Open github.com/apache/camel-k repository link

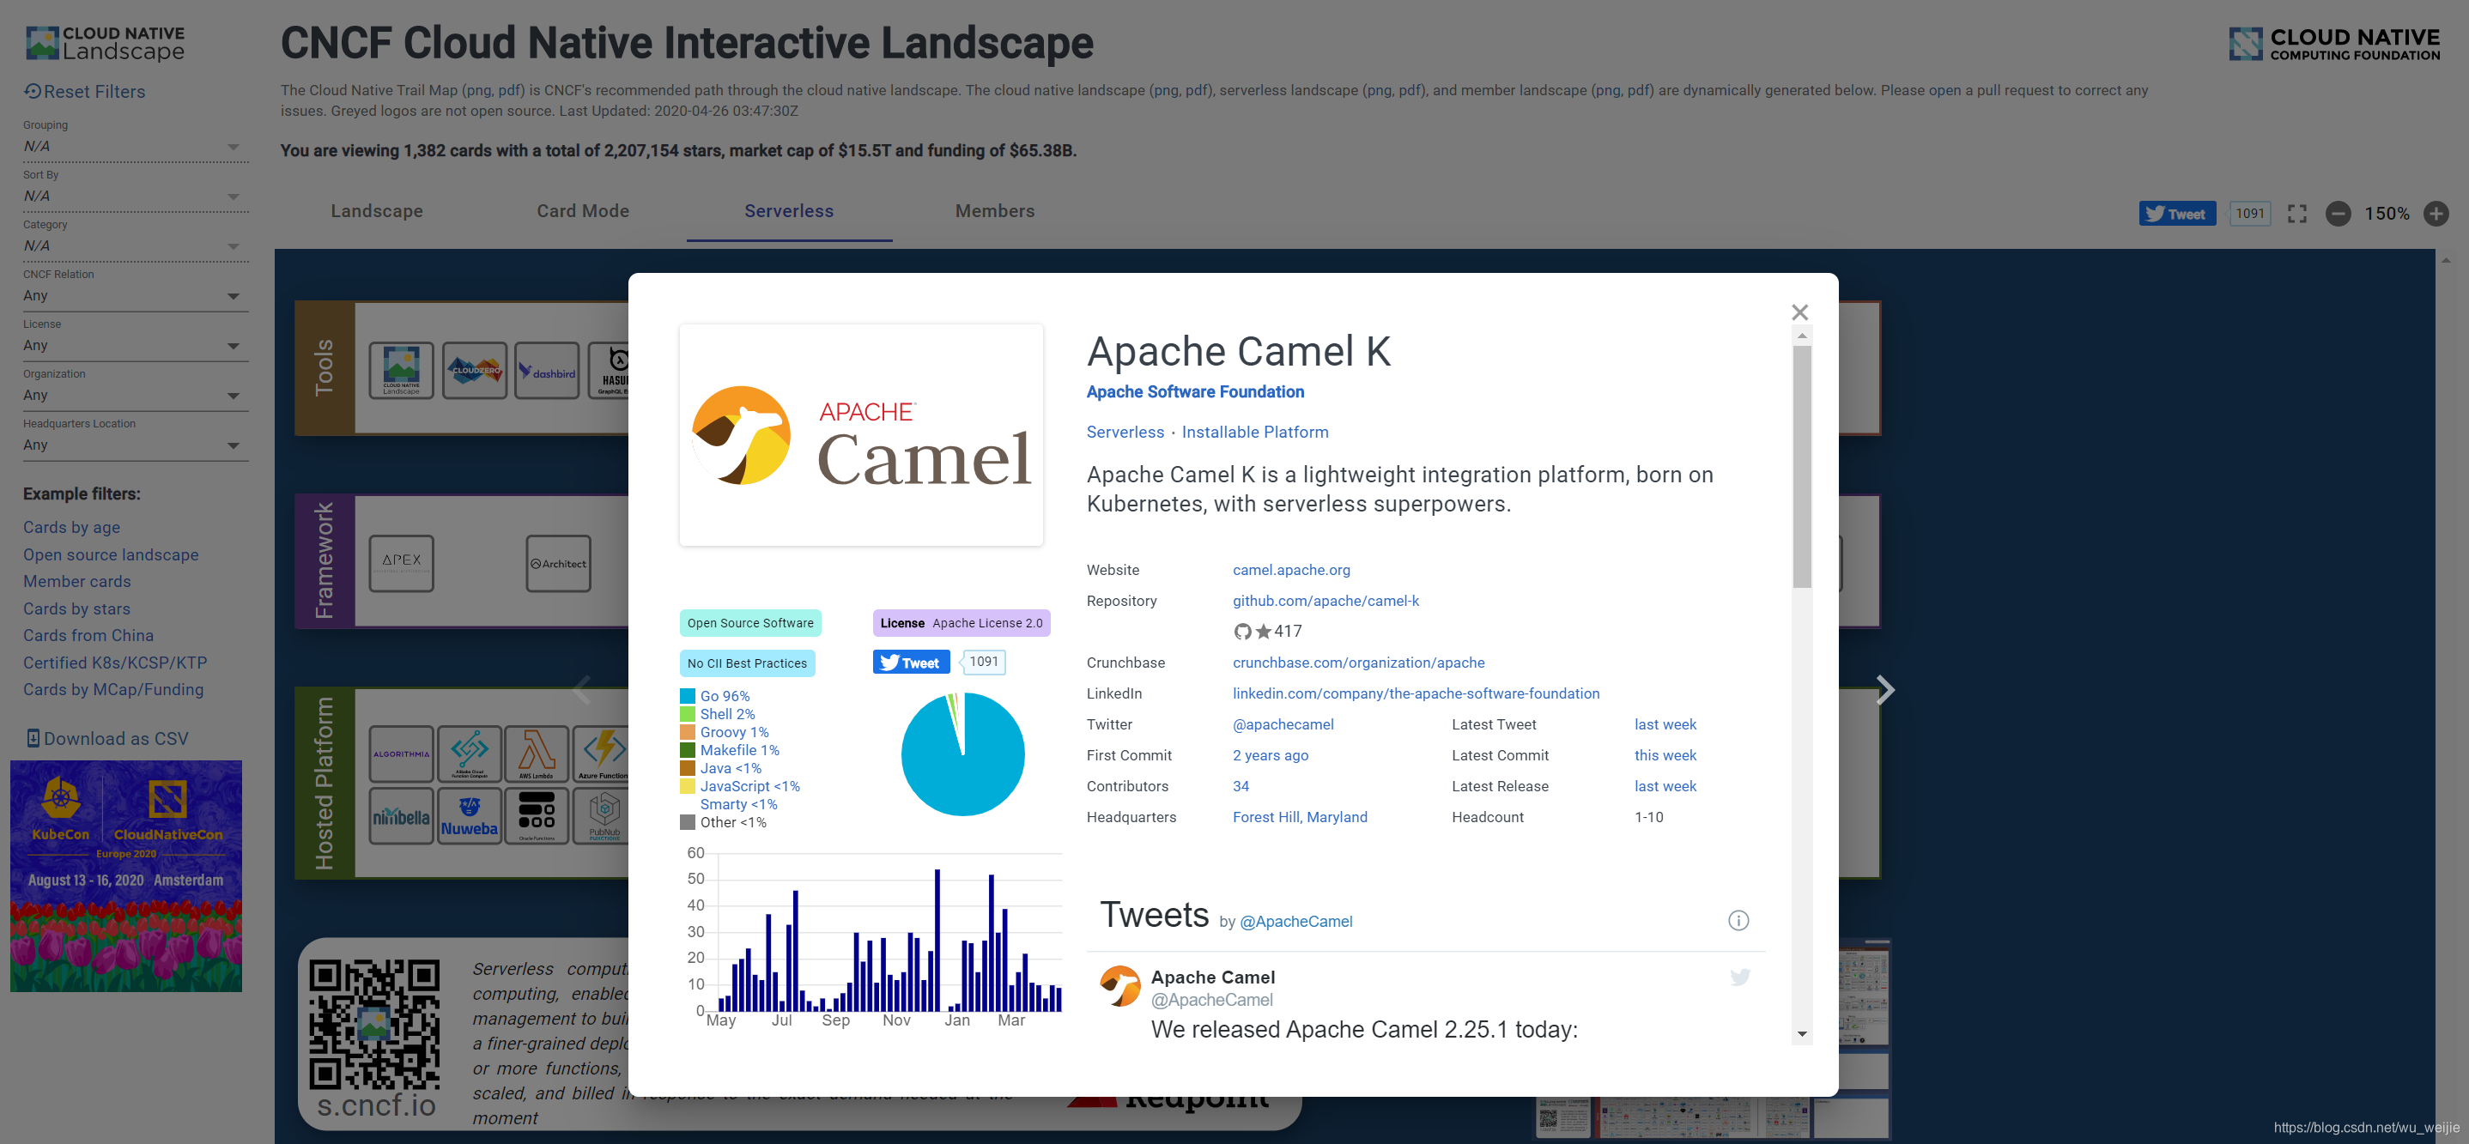pyautogui.click(x=1325, y=601)
